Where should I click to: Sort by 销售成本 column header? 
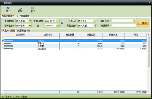[x=114, y=35]
